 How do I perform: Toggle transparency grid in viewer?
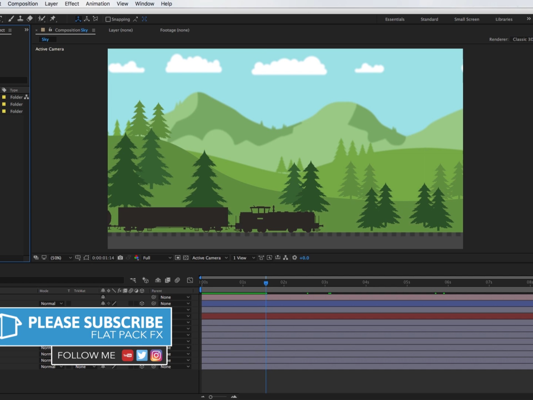[x=186, y=257]
